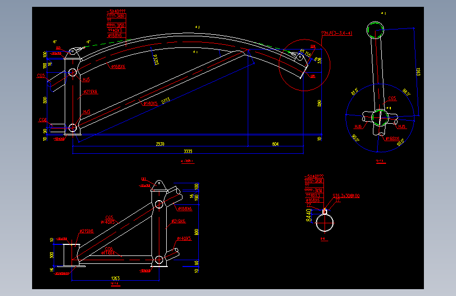
Task: Select the ø114X4 label below CG6
Action: [x=108, y=253]
